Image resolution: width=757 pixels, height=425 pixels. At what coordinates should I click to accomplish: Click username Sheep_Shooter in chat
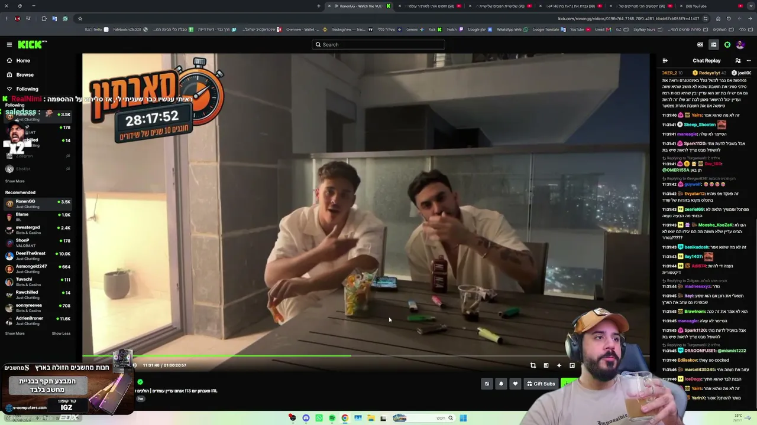click(x=700, y=125)
